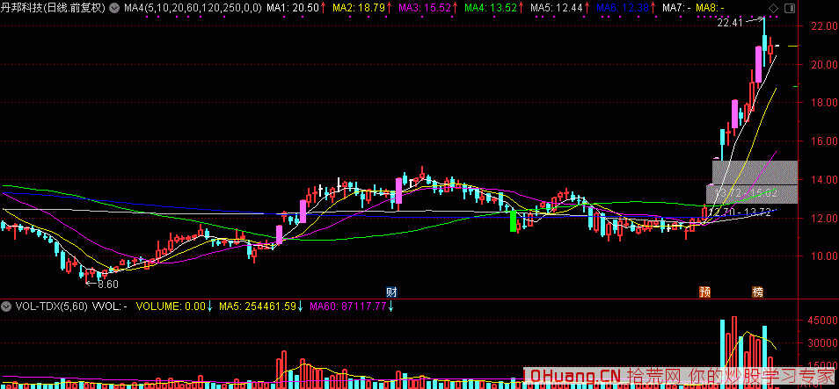
Task: Open the orange 预 forecast marker
Action: (706, 292)
